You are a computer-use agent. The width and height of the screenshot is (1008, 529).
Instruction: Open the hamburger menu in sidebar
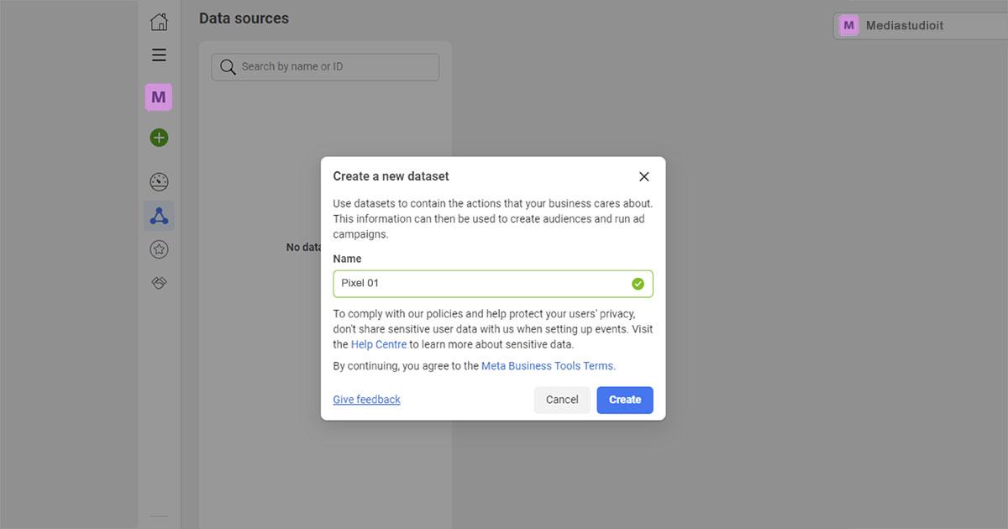click(159, 55)
